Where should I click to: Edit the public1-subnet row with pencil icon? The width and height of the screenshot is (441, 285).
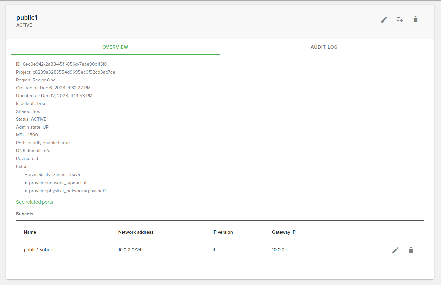click(x=395, y=250)
